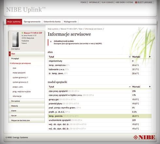Select the ładowanie c.w.u. row

(x=100, y=69)
